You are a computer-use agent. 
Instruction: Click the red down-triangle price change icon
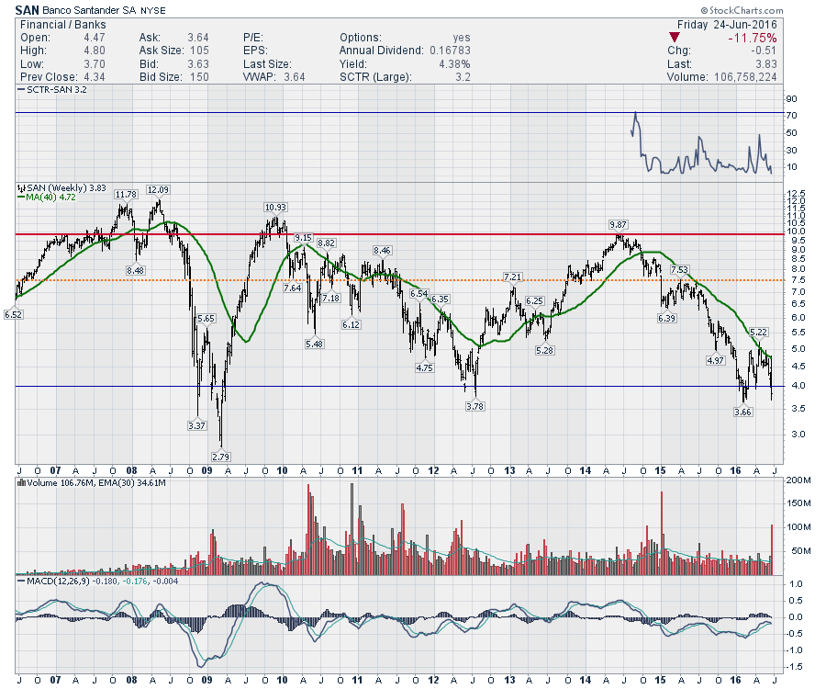coord(675,38)
